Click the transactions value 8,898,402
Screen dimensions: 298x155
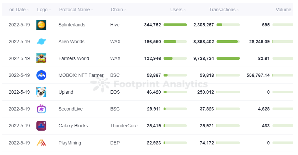(204, 42)
